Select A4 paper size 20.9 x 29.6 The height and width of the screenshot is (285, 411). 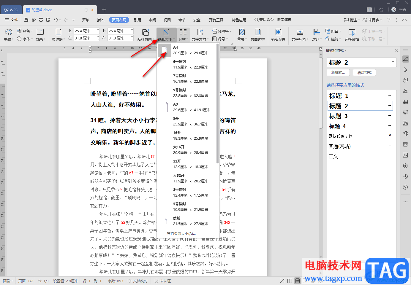point(187,50)
